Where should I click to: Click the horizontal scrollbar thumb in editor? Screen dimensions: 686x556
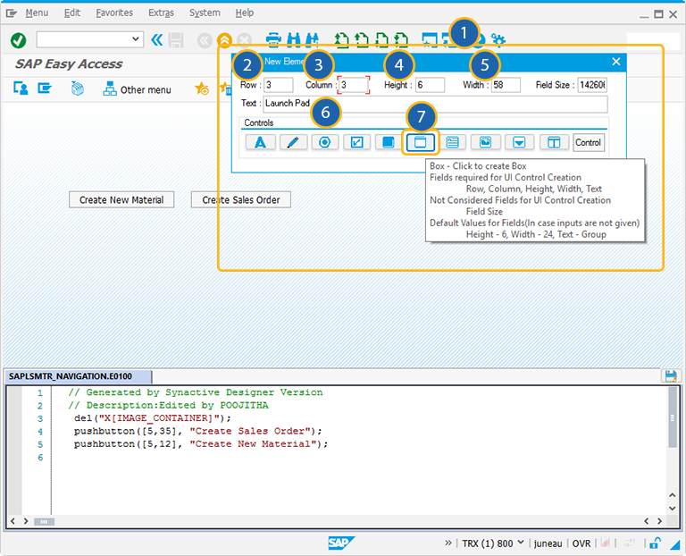[x=44, y=521]
